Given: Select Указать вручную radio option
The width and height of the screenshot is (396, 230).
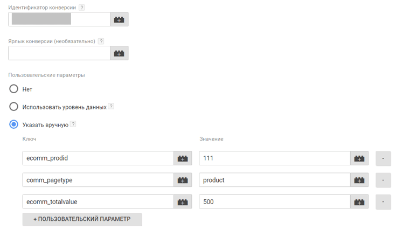Looking at the screenshot, I should 14,124.
